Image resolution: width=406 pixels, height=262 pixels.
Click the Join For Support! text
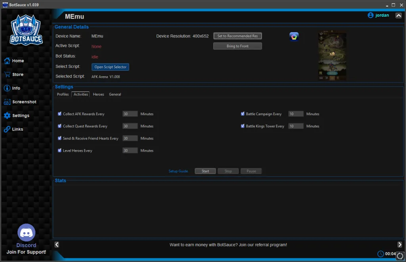[26, 252]
